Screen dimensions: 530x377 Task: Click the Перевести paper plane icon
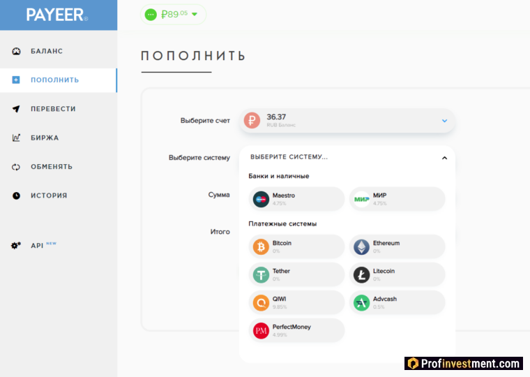(16, 109)
